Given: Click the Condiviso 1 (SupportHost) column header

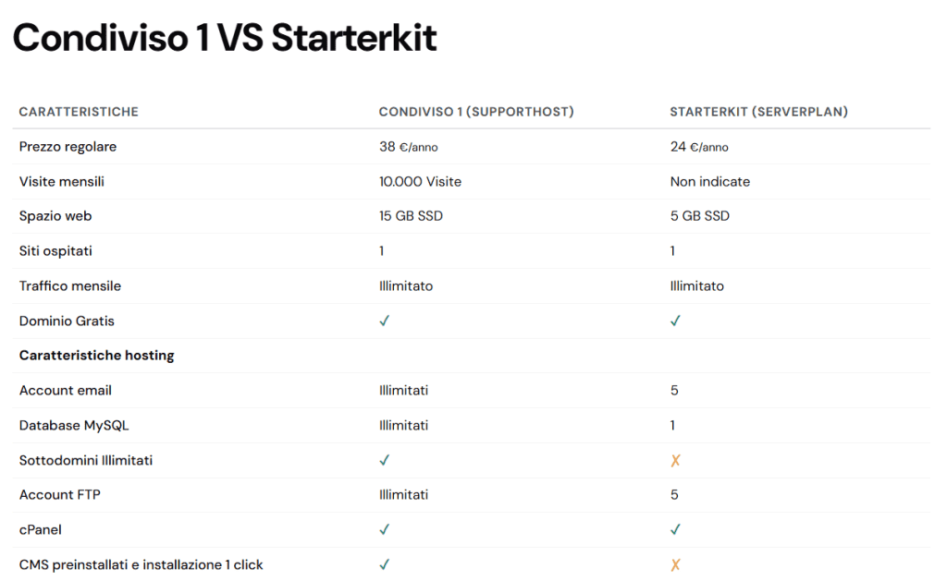Looking at the screenshot, I should (476, 112).
